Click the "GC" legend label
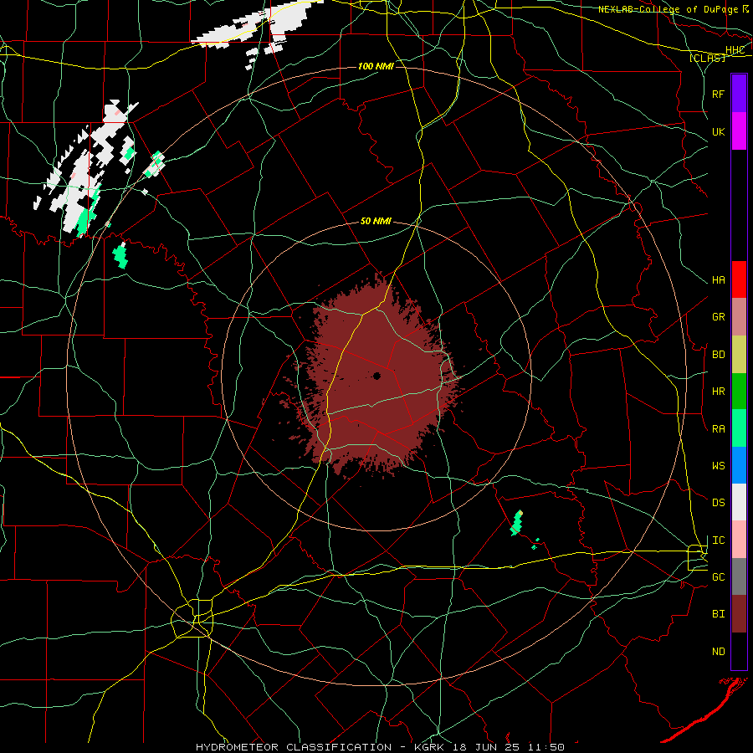Image resolution: width=753 pixels, height=753 pixels. [x=718, y=577]
